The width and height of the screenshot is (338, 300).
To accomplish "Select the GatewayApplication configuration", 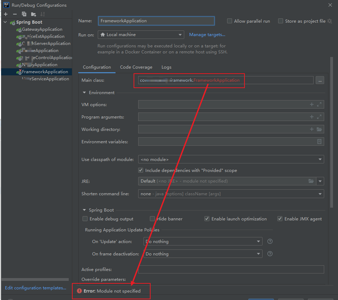I will point(41,29).
